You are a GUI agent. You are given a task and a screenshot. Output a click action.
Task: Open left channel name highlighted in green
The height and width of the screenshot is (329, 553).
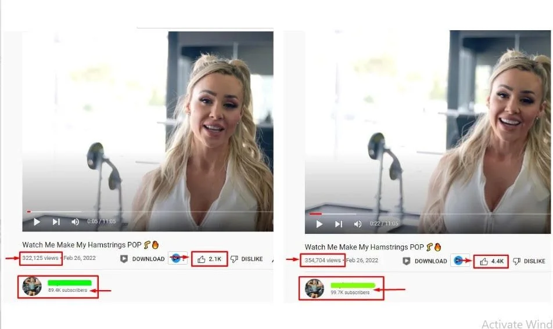click(70, 283)
